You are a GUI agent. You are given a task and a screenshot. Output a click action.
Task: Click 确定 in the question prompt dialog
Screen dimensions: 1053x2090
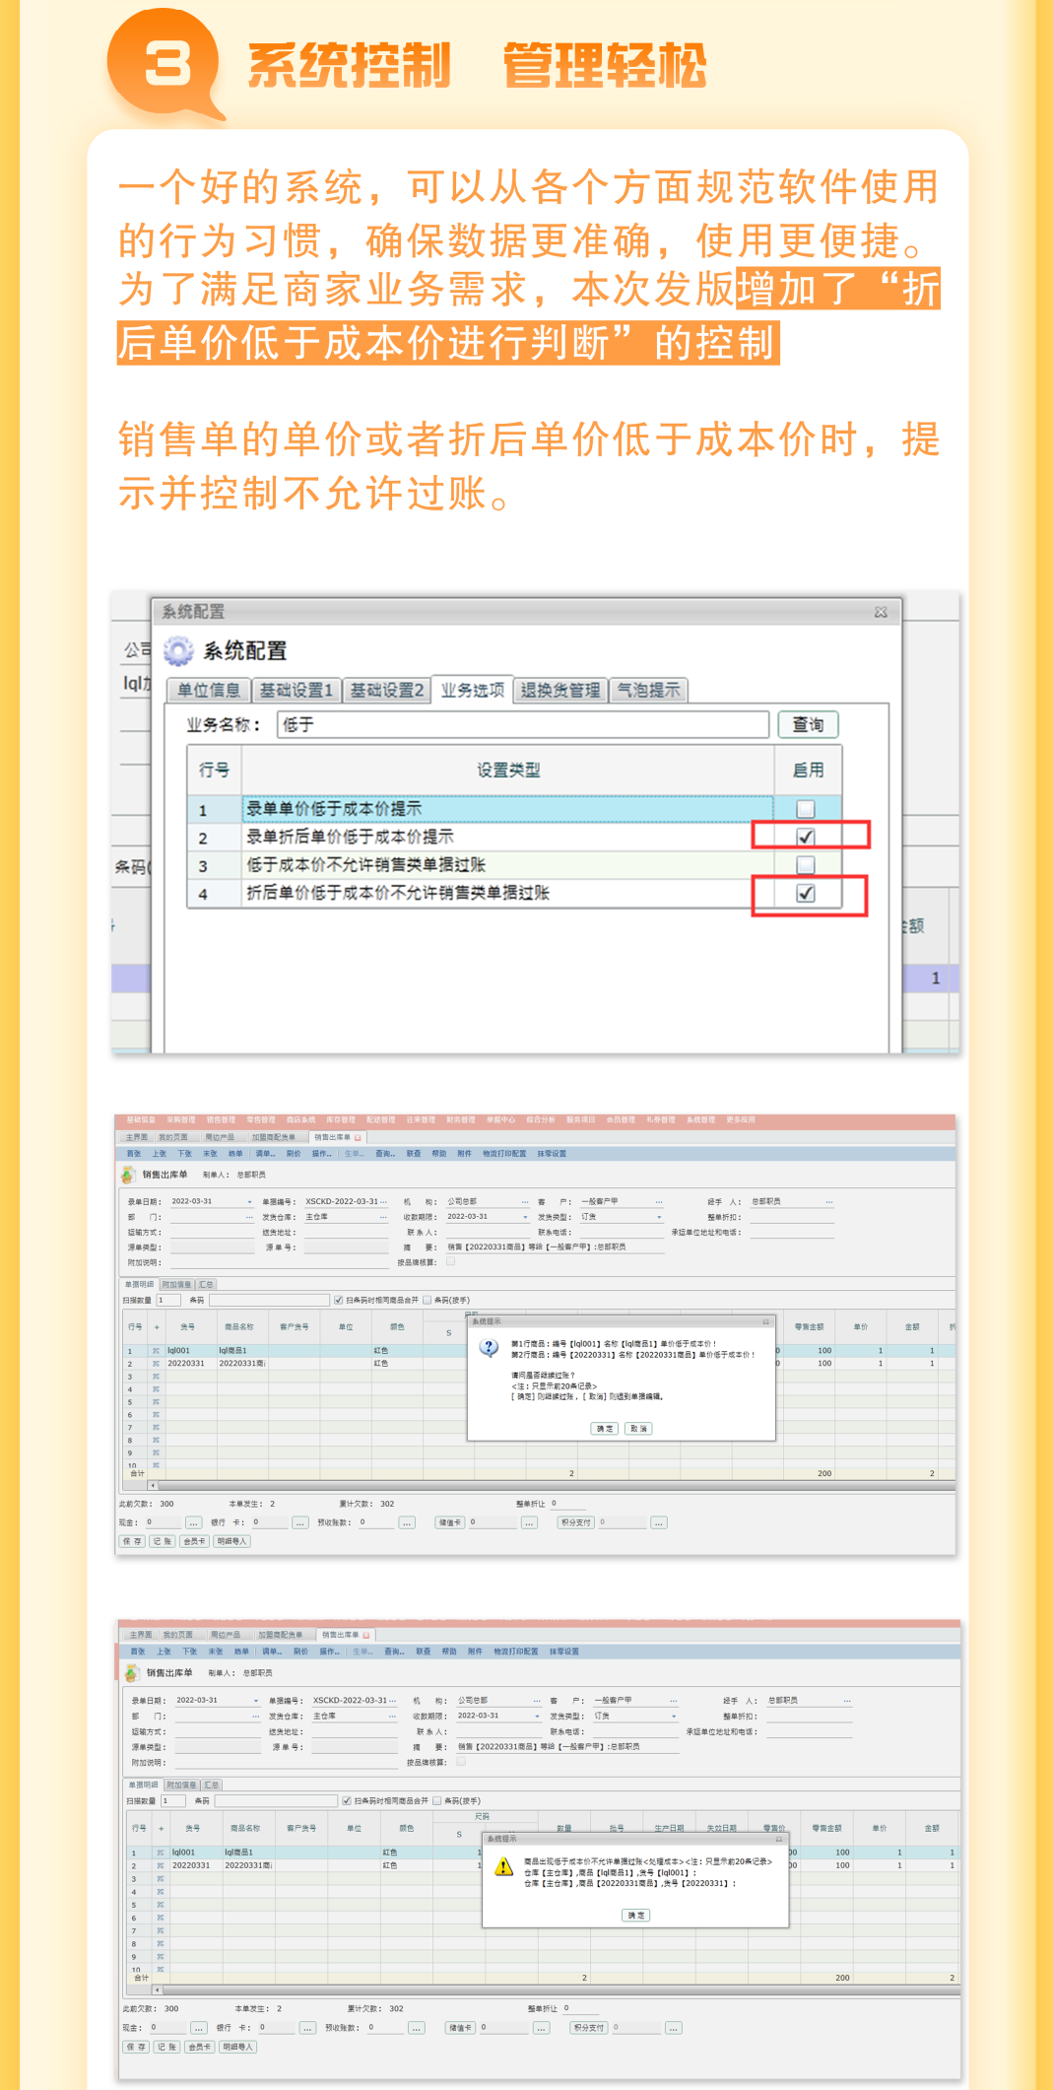click(605, 1428)
